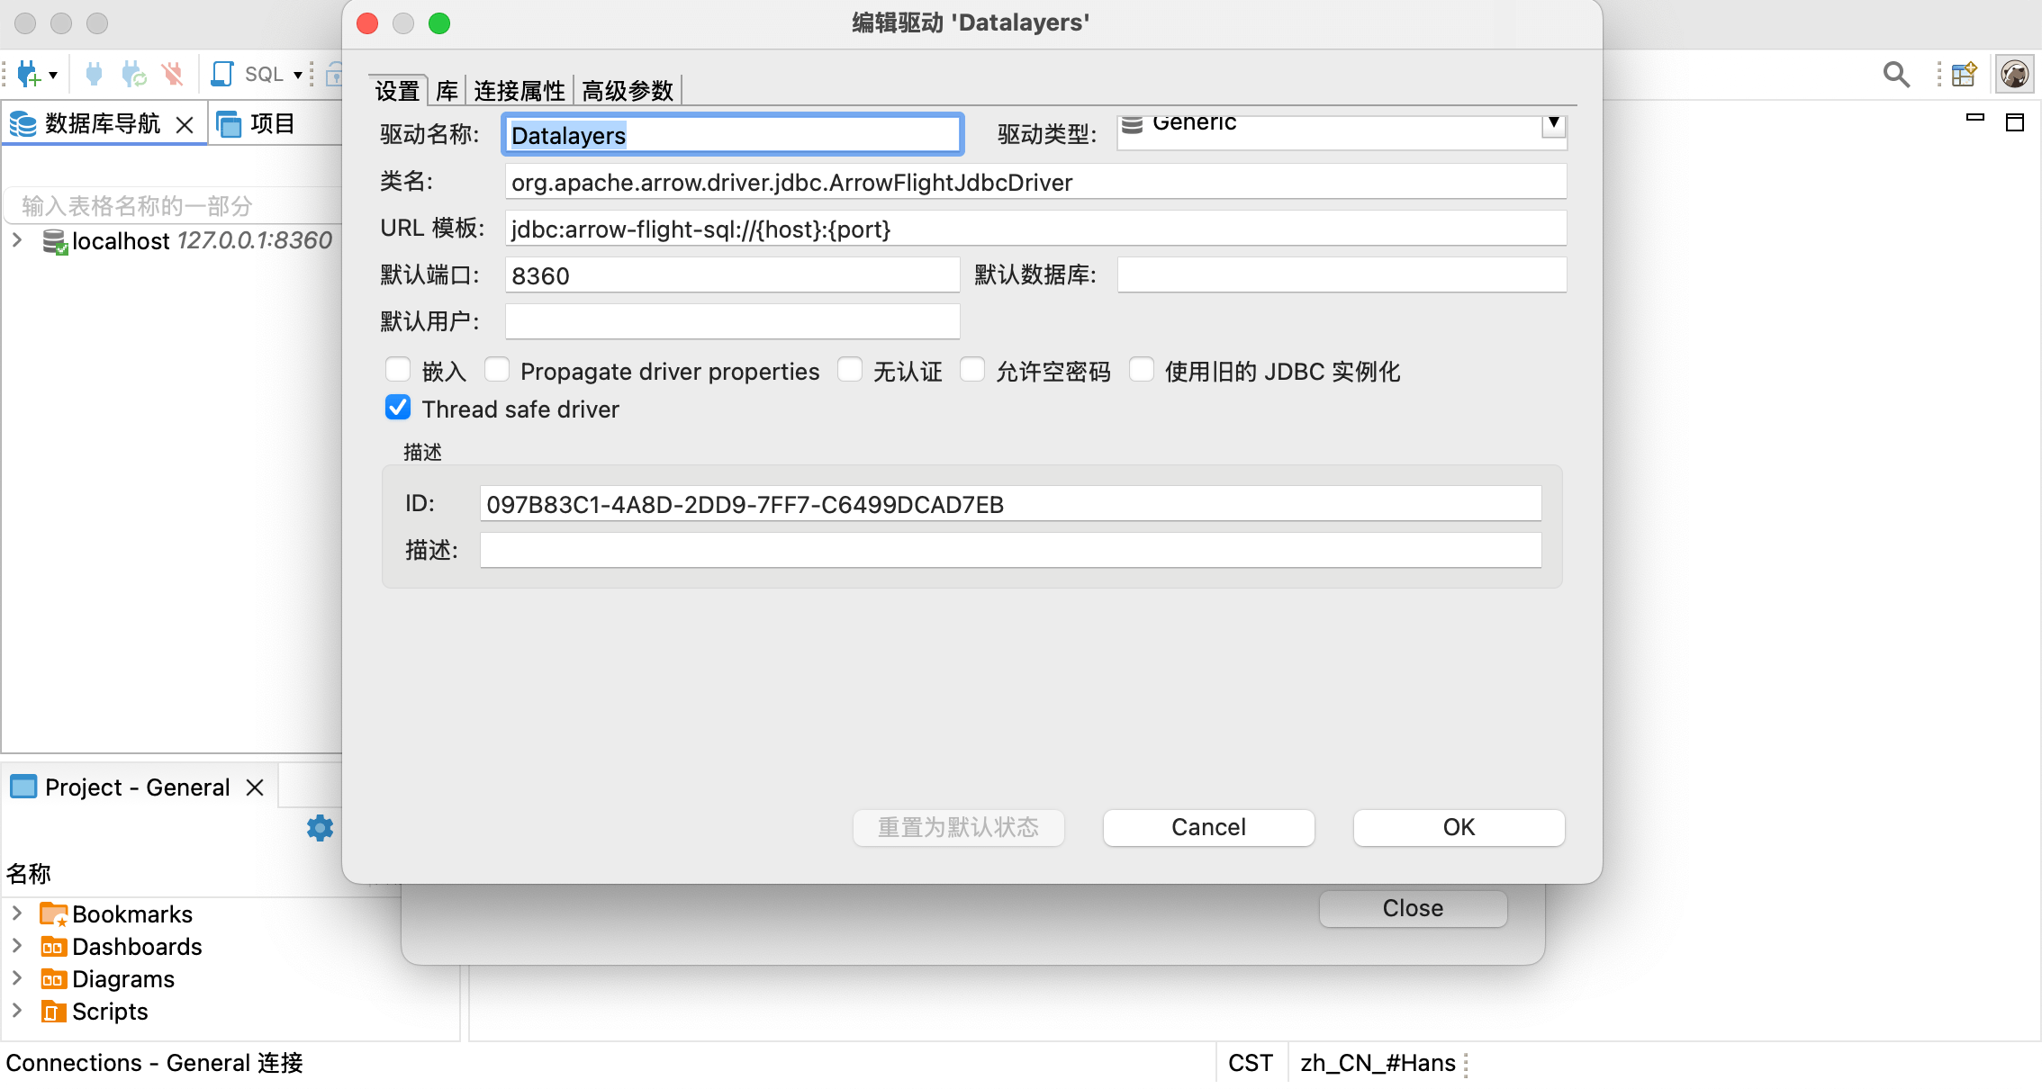Click the disconnect red plug icon

(173, 74)
